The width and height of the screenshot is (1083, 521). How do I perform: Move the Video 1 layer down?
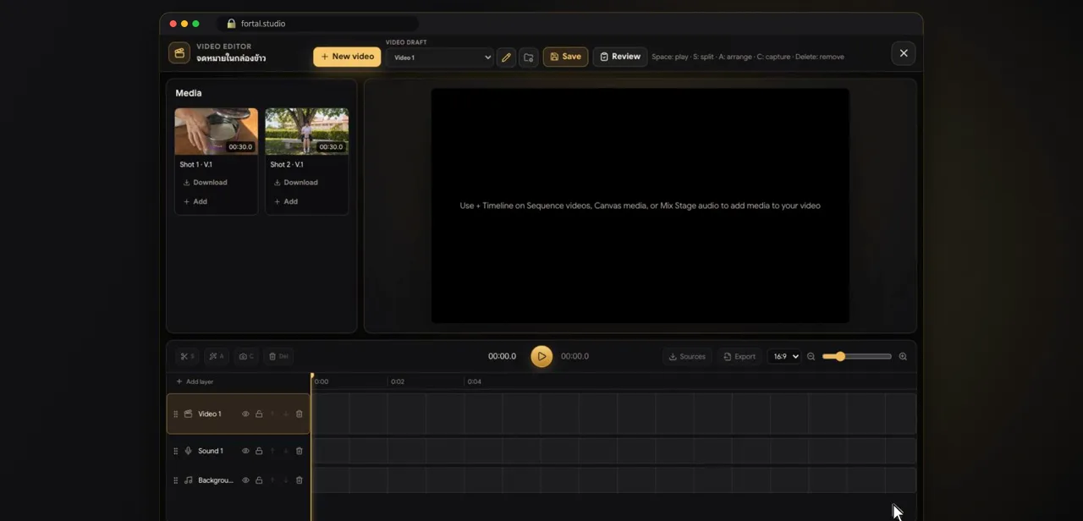[x=286, y=414]
